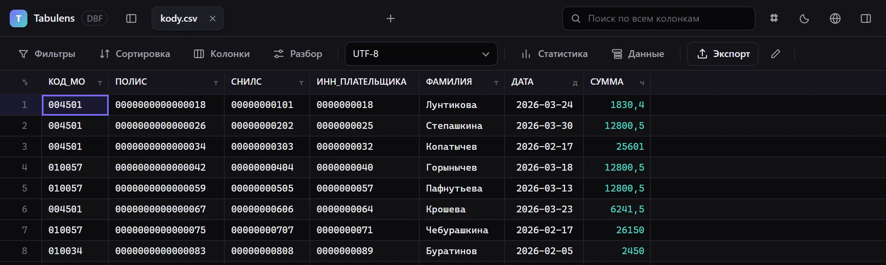
Task: Select the cell Горынычев
Action: point(462,168)
